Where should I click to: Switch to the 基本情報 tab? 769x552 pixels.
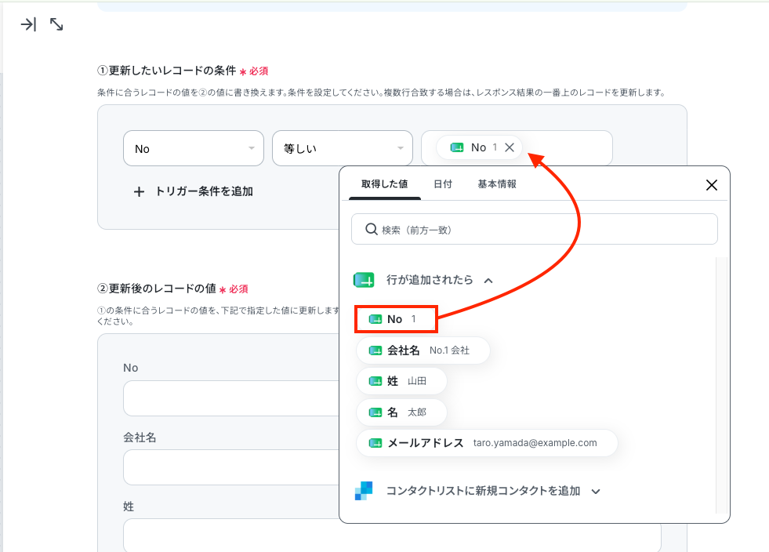(x=497, y=184)
